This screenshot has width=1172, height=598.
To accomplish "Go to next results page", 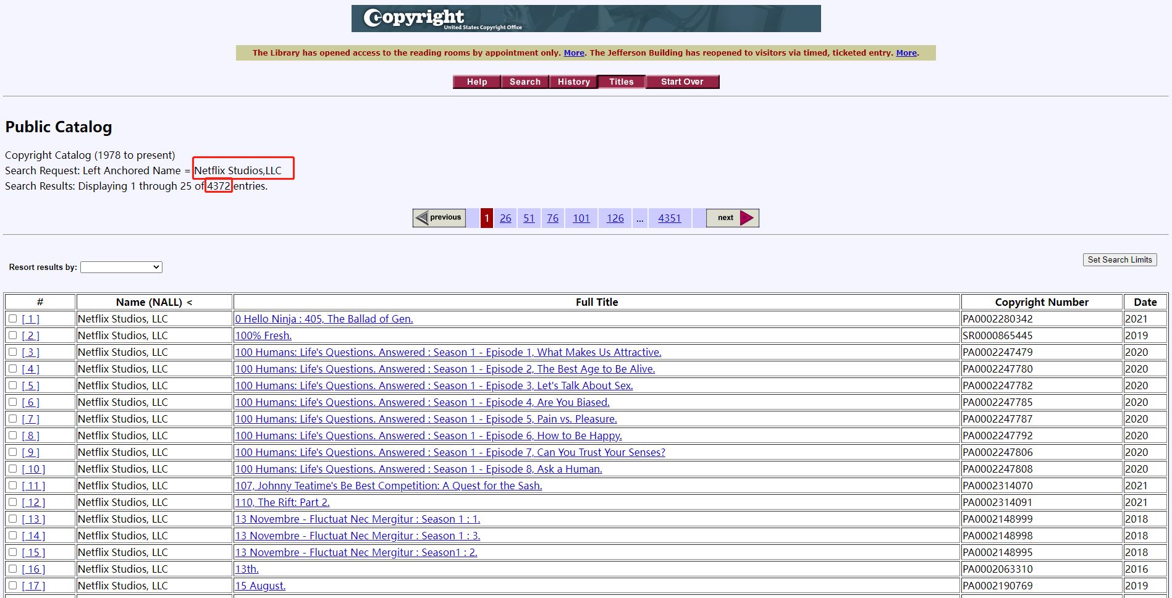I will 733,217.
